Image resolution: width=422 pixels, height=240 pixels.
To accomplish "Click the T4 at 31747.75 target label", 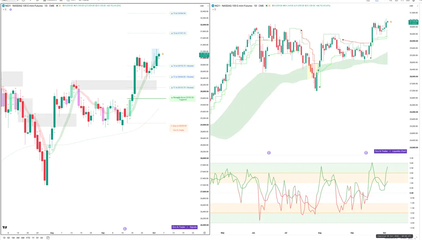I will [x=179, y=33].
